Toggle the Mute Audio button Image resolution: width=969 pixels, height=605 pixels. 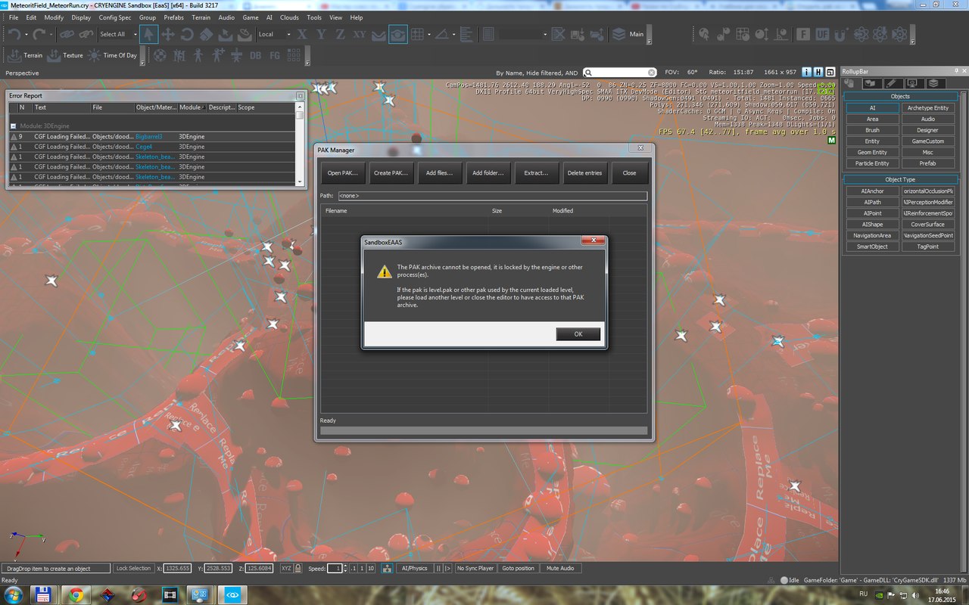coord(562,568)
